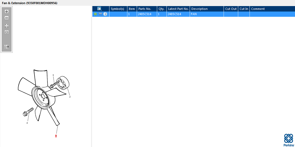295x147 pixels.
Task: Click callout number 4 in diagram
Action: click(27, 123)
